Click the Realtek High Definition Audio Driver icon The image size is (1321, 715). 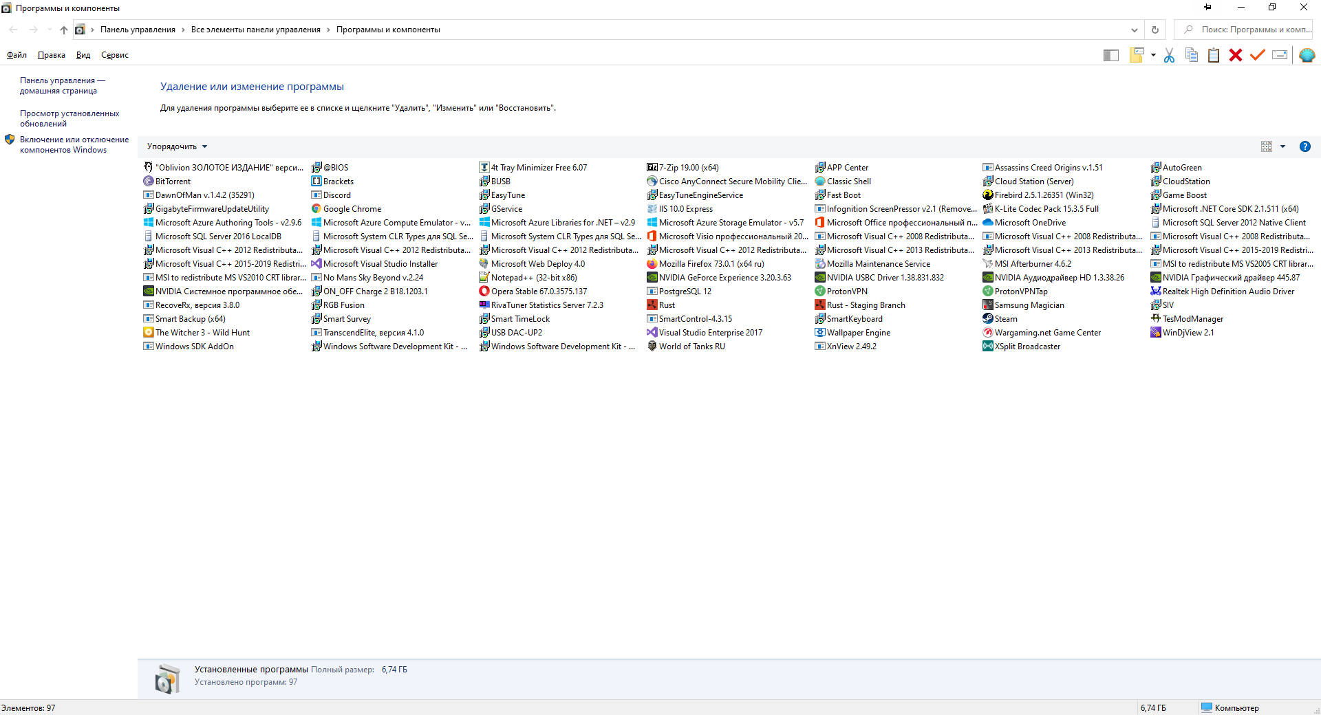pyautogui.click(x=1155, y=291)
